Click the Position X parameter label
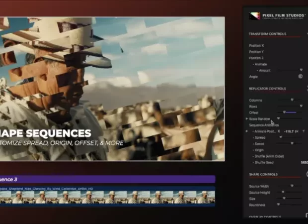This screenshot has width=308, height=224. coord(256,46)
